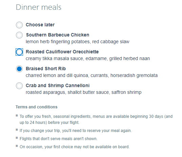The image size is (182, 157).
Task: Click the Crab and Shrimp Cannelloni label
Action: 58,85
